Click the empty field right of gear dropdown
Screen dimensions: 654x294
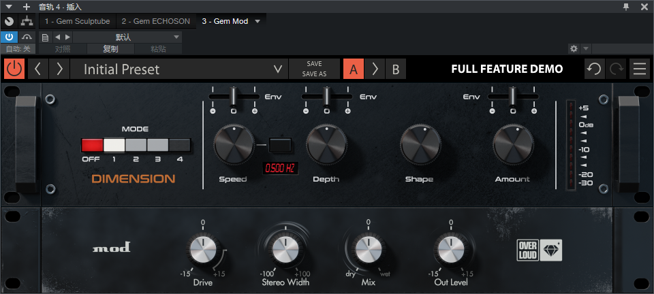coord(622,49)
